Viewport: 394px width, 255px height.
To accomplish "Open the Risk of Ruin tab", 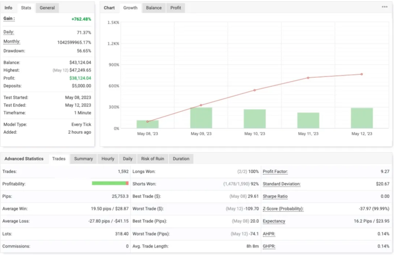I will (152, 159).
